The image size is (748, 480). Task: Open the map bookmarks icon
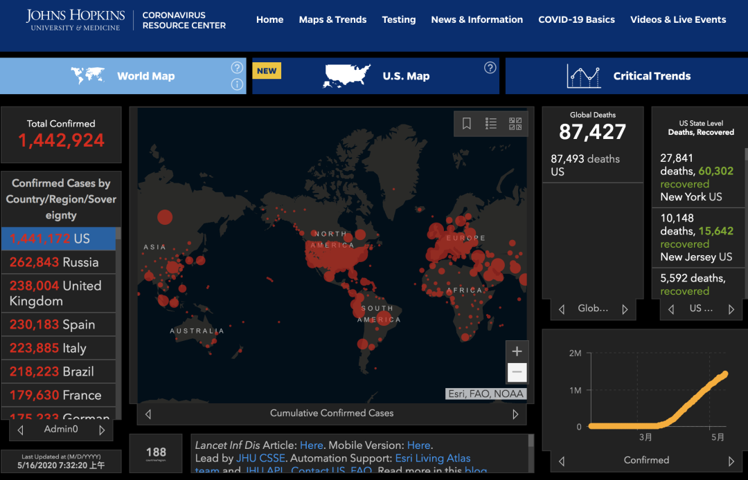467,124
